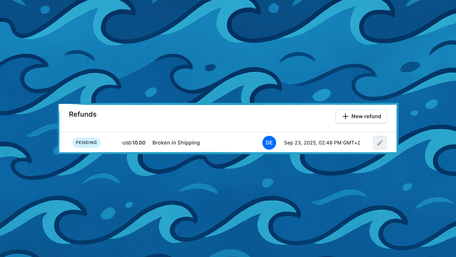The height and width of the screenshot is (257, 456).
Task: Click the Sep 23, 2025 date text
Action: 300,143
